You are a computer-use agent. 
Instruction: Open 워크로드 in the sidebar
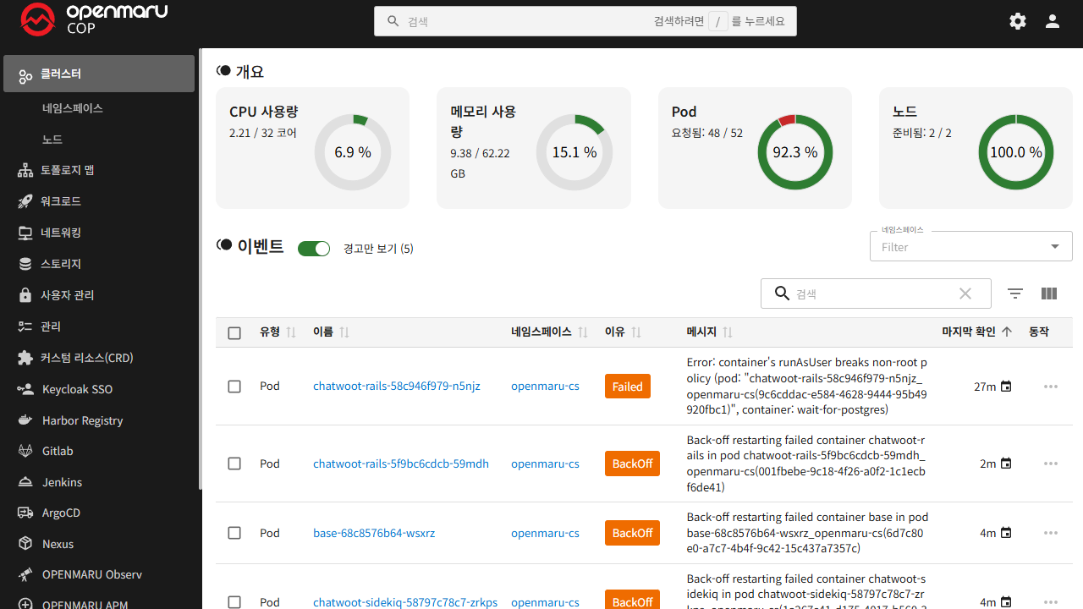61,201
